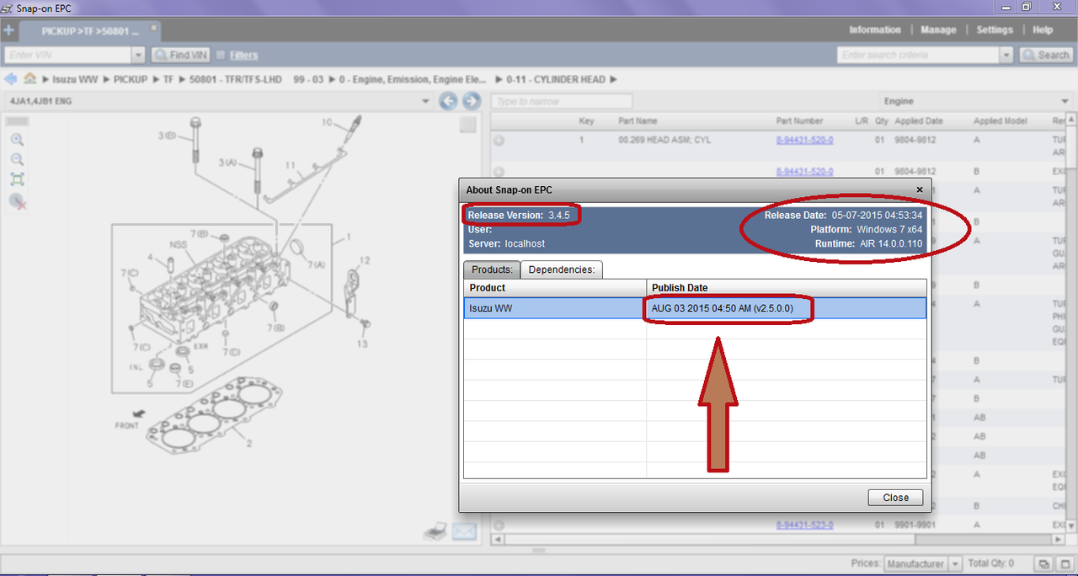This screenshot has height=576, width=1078.
Task: Click the parts list scroll-right arrow
Action: pos(1060,539)
